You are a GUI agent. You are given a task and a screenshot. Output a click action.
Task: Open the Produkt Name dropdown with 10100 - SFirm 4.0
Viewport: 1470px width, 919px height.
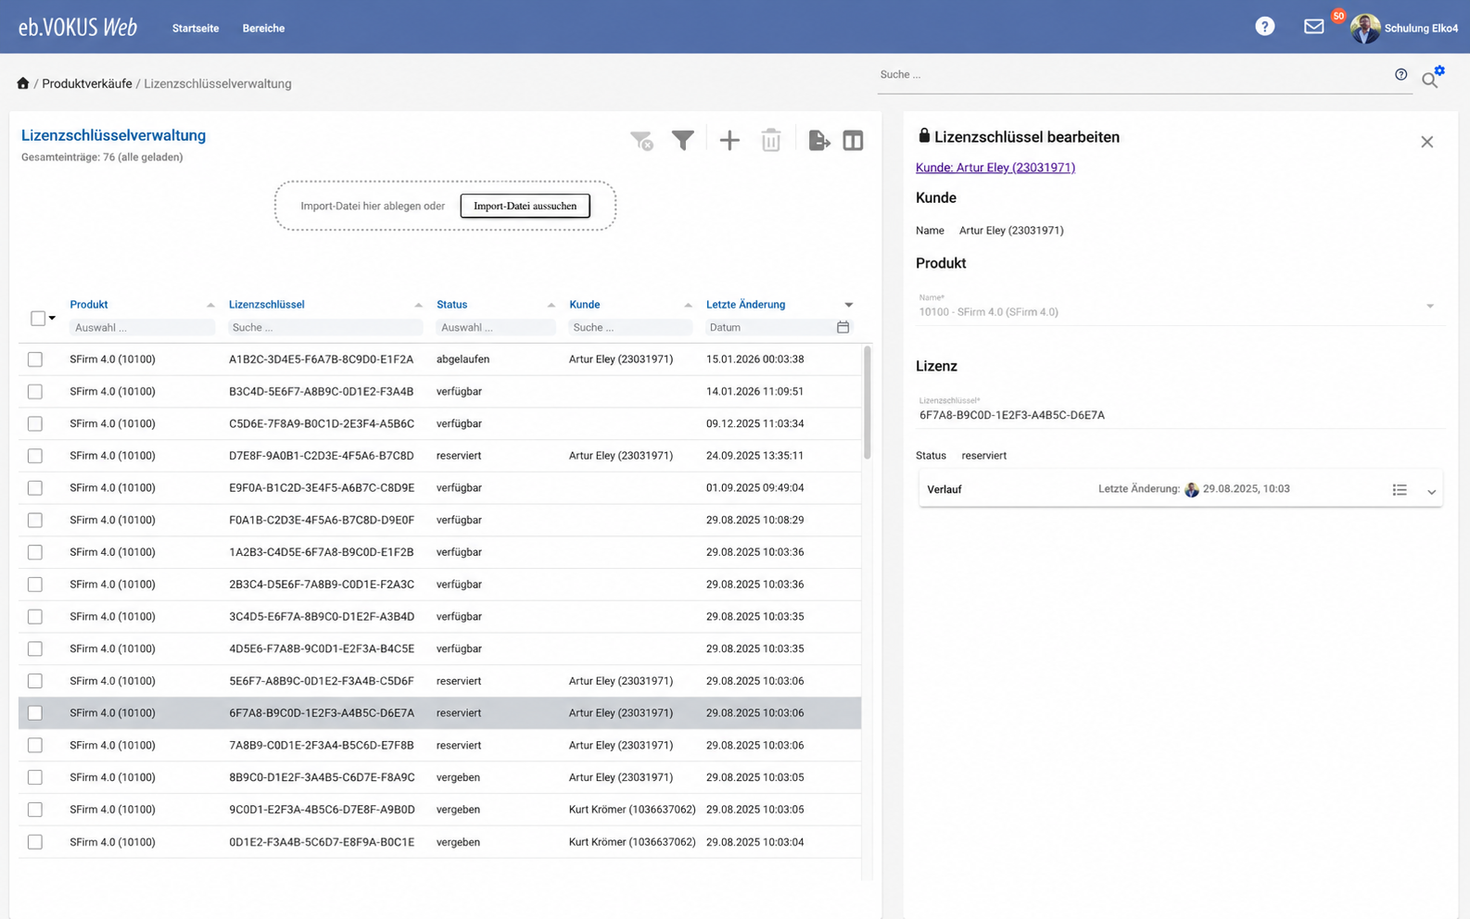click(x=1177, y=307)
